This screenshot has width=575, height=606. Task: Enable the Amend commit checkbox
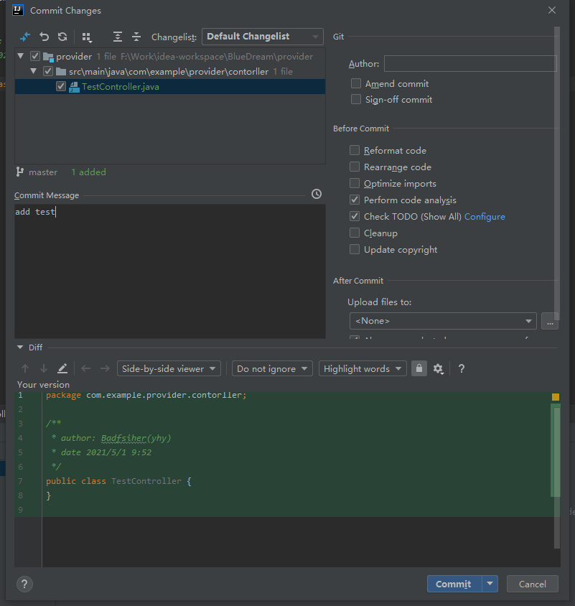[x=356, y=83]
